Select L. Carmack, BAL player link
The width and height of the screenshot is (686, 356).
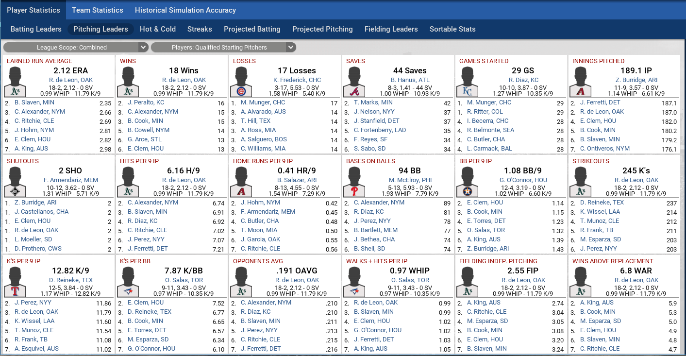click(489, 149)
